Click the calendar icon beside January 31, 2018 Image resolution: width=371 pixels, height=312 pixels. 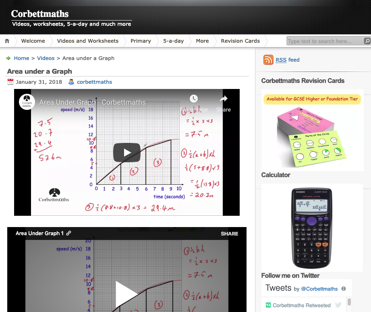pyautogui.click(x=10, y=81)
